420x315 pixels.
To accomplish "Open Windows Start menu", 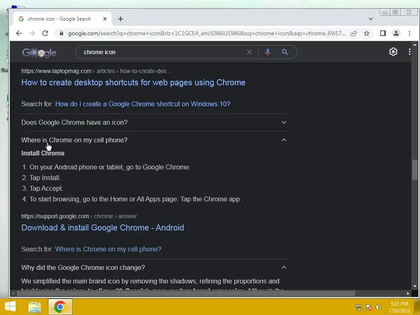I will coord(10,307).
